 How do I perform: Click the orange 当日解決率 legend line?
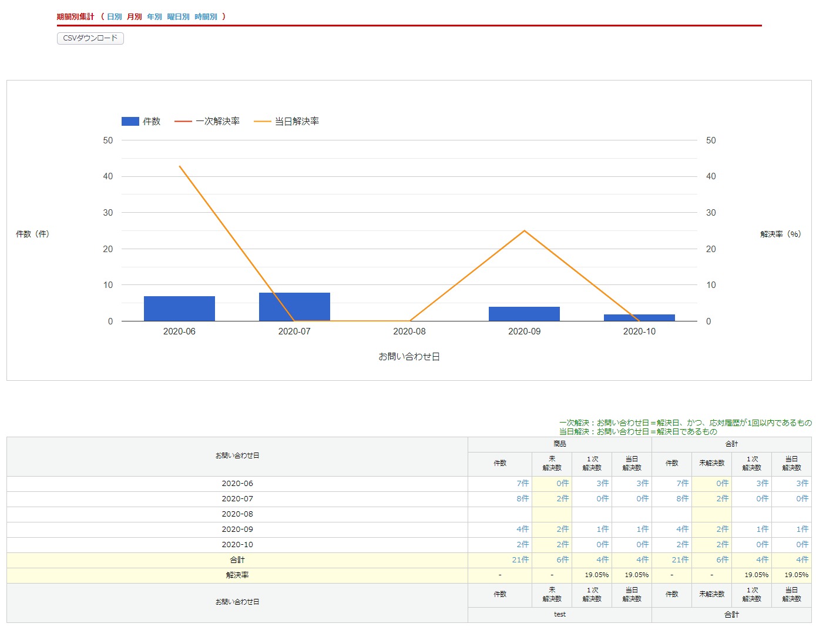tap(263, 122)
